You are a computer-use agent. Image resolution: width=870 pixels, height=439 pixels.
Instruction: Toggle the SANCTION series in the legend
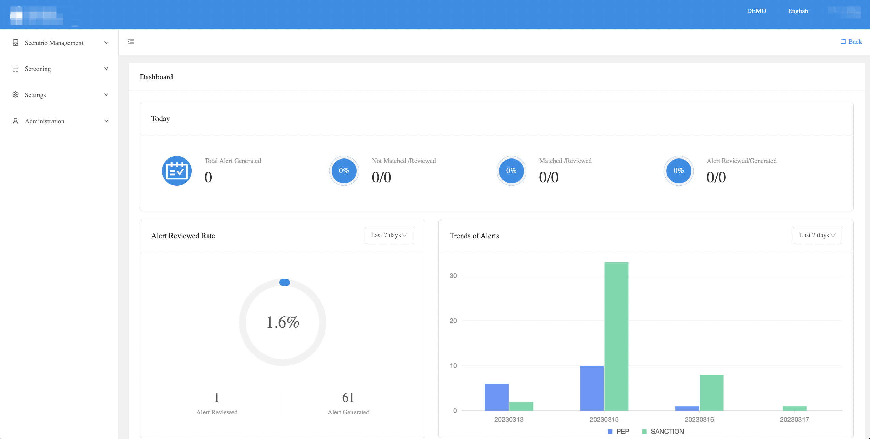[663, 431]
